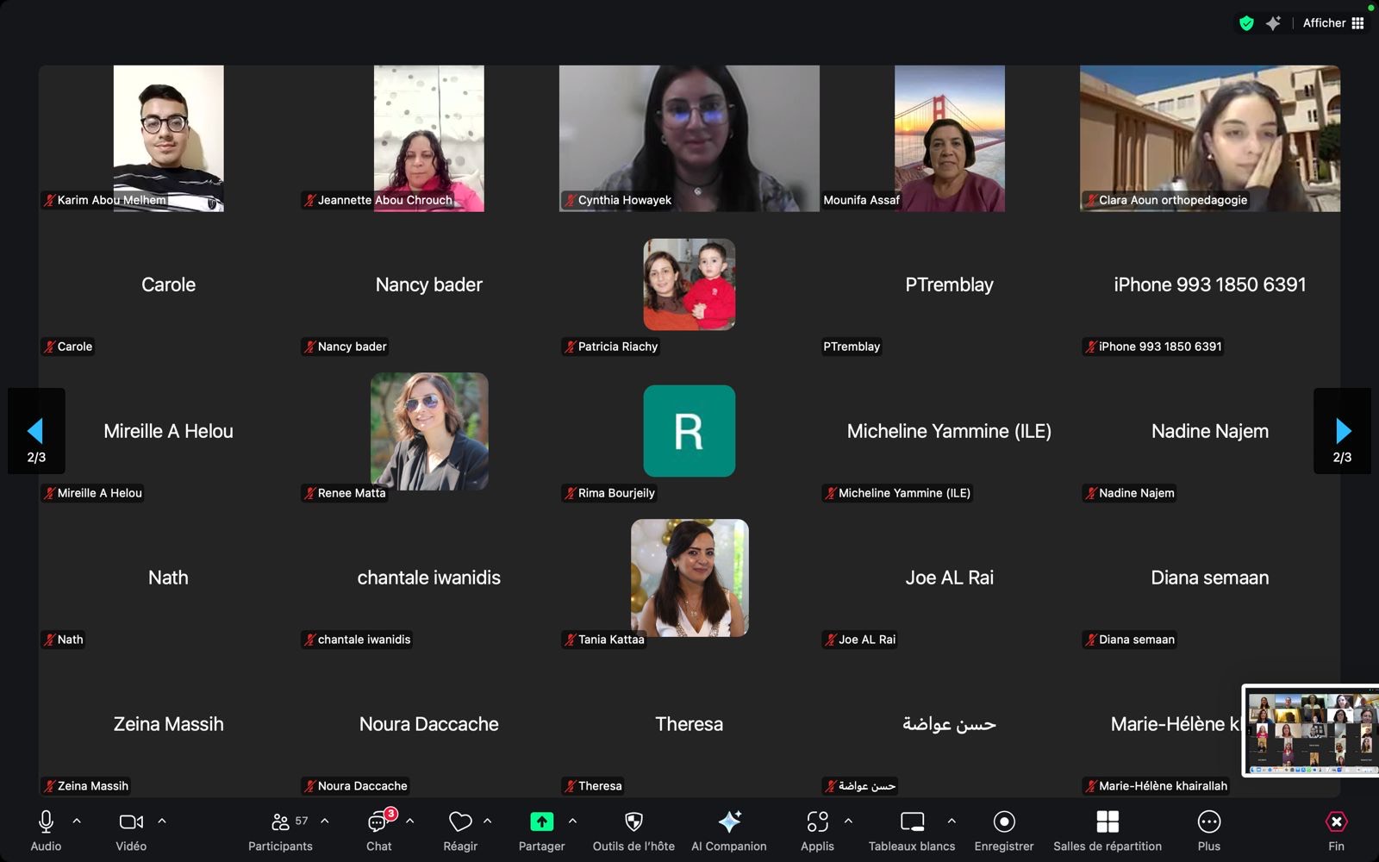Open the Plus more options
Screen dimensions: 1379x862
(x=1209, y=822)
